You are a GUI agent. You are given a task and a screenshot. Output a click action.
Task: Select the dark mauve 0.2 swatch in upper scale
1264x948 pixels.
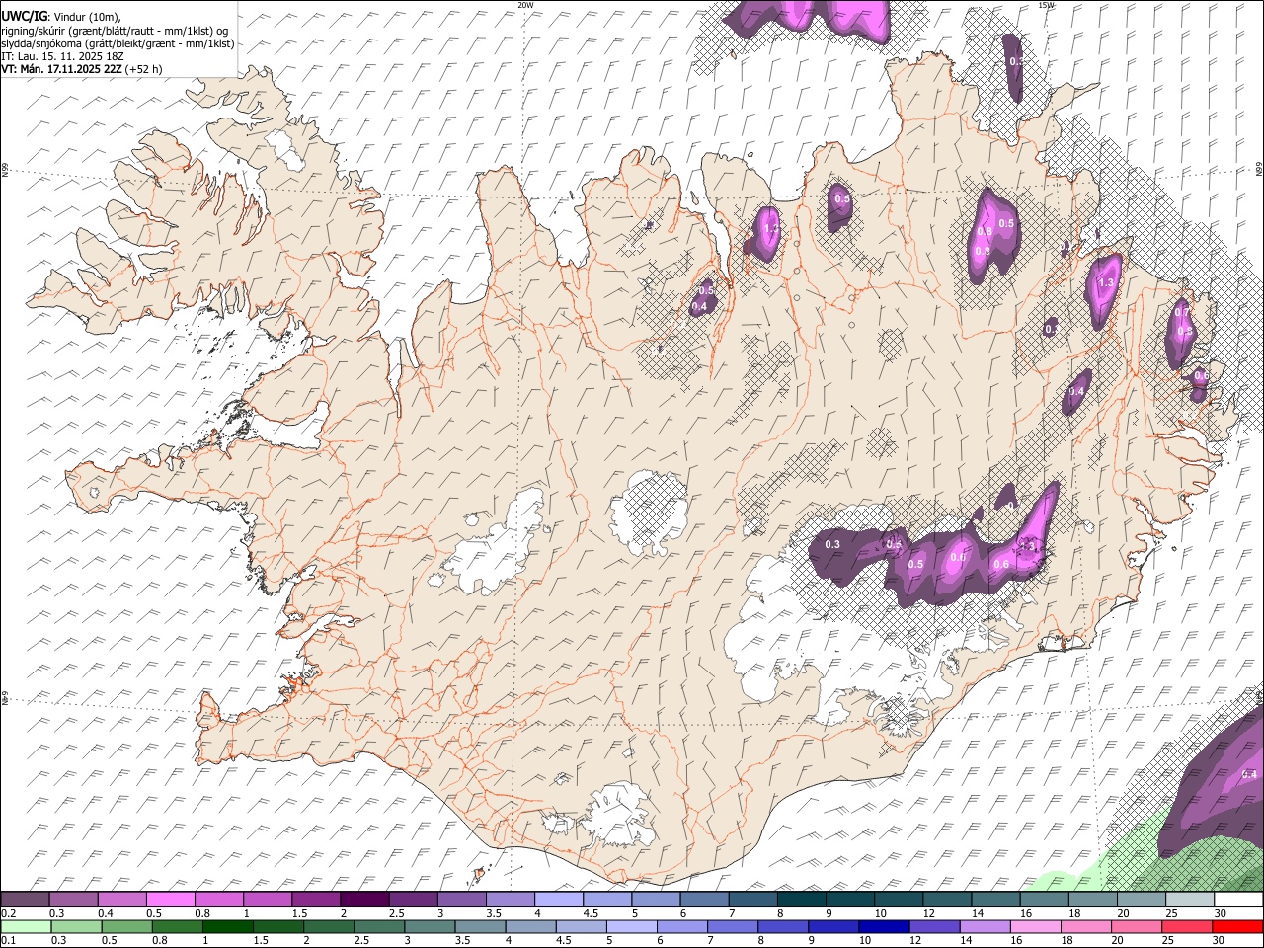click(x=25, y=900)
